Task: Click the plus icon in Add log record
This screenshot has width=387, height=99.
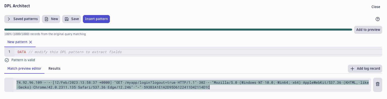Action: click(352, 68)
